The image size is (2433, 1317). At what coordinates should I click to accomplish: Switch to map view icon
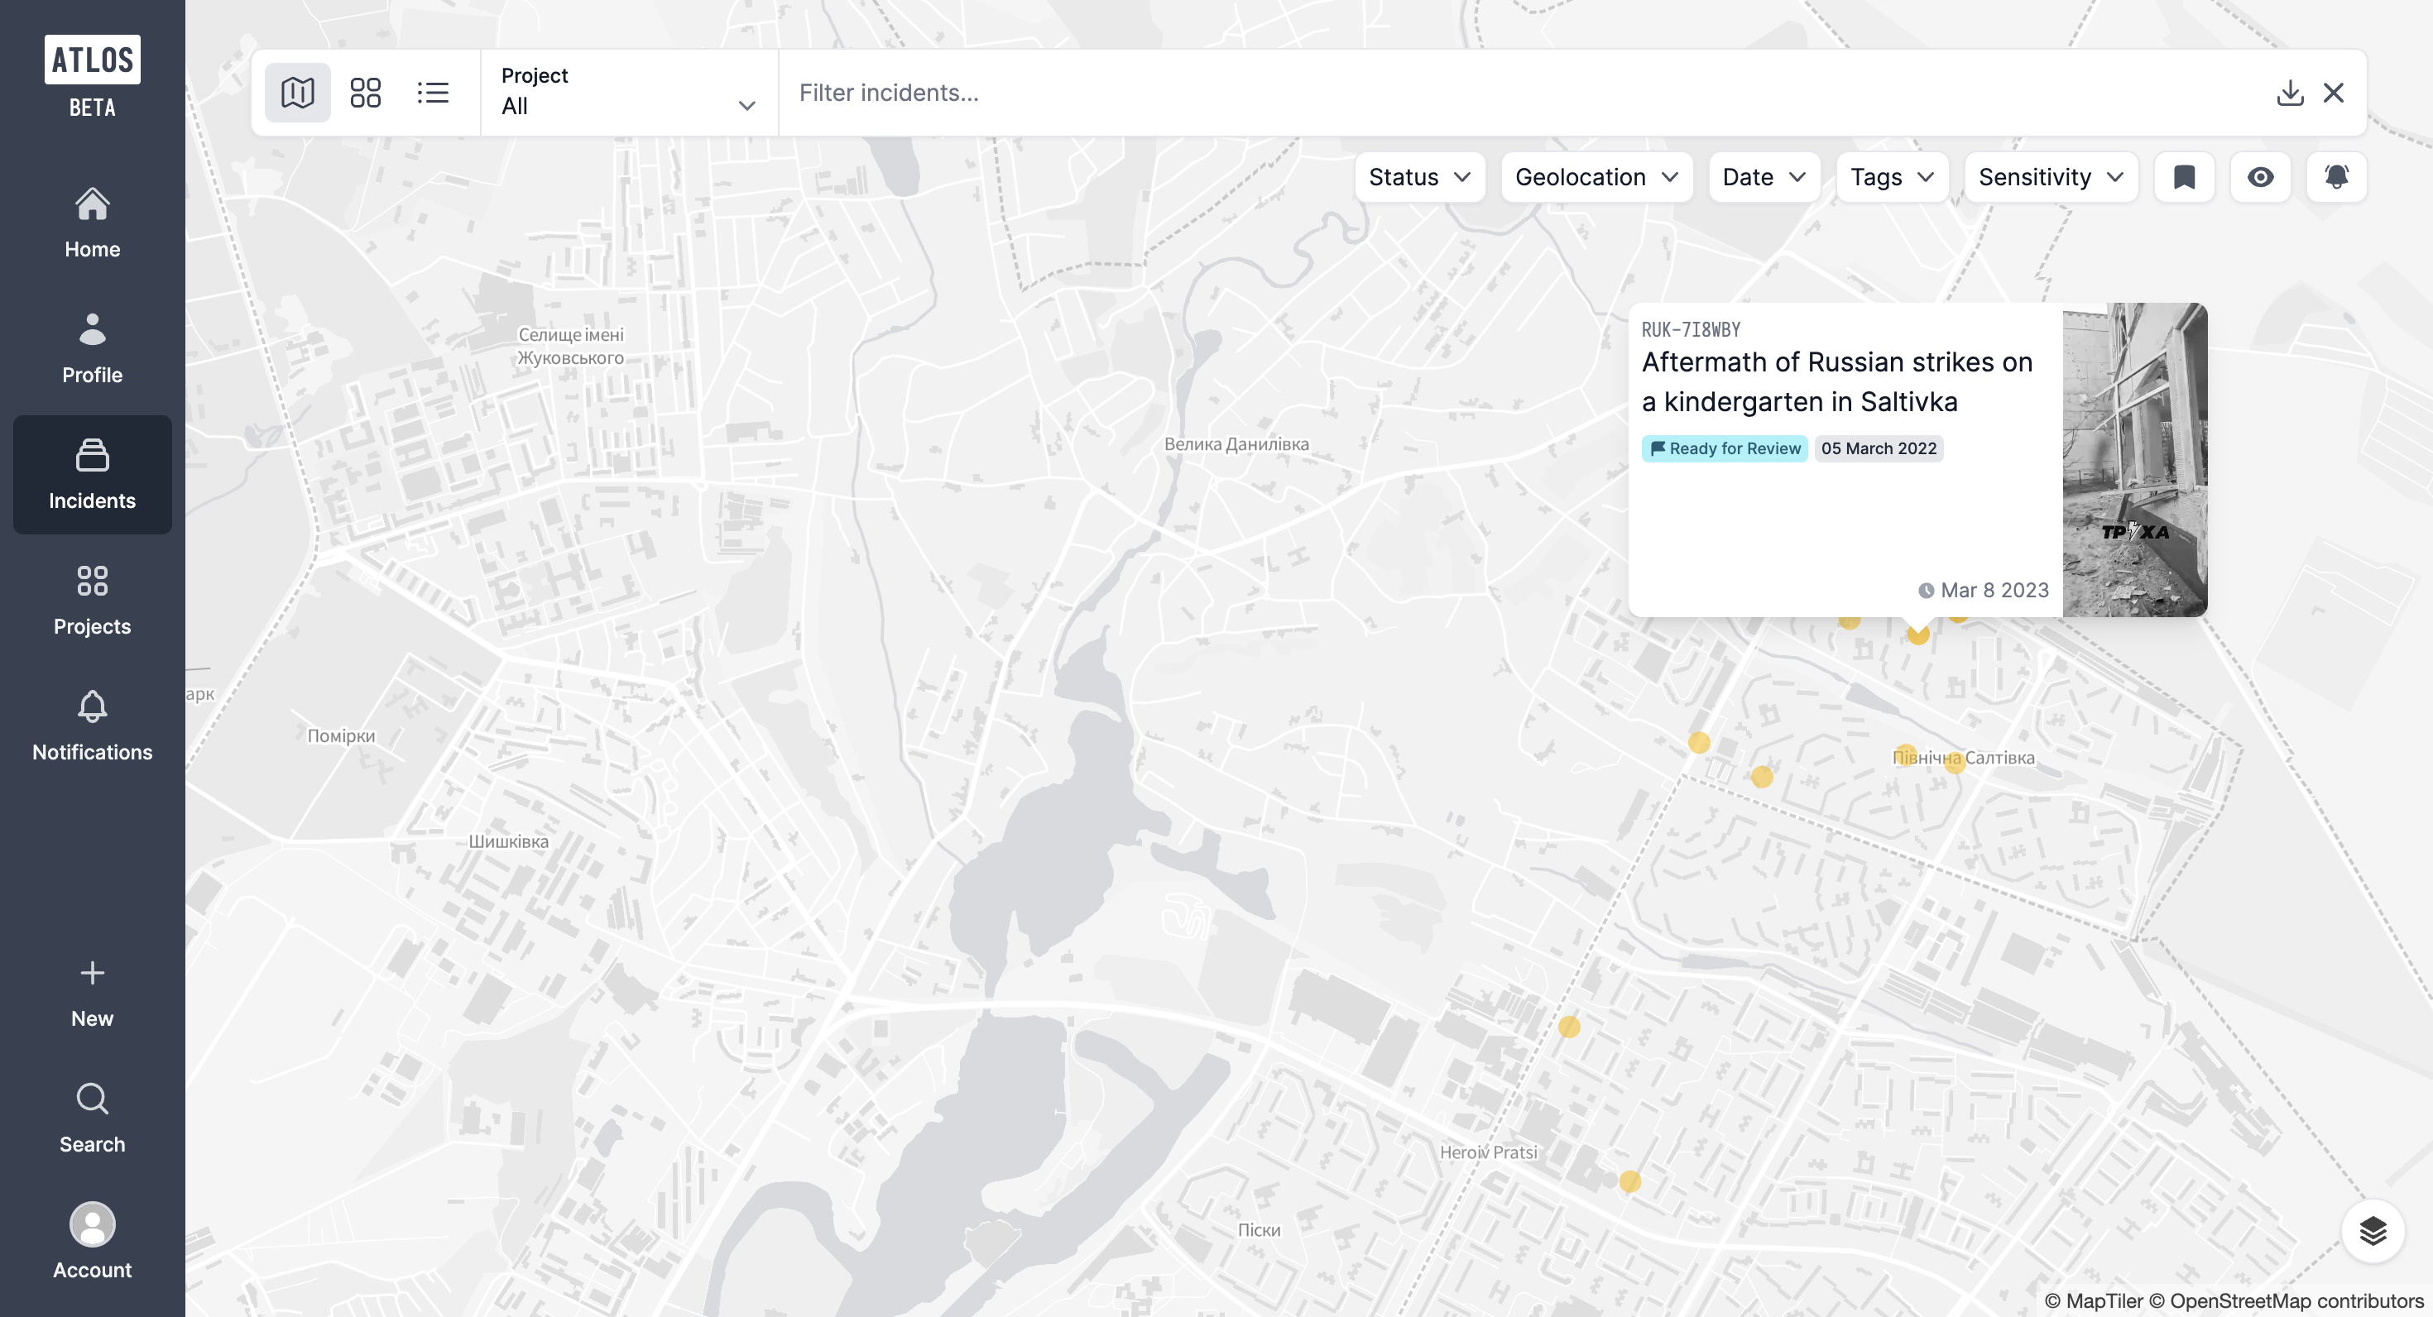tap(298, 93)
